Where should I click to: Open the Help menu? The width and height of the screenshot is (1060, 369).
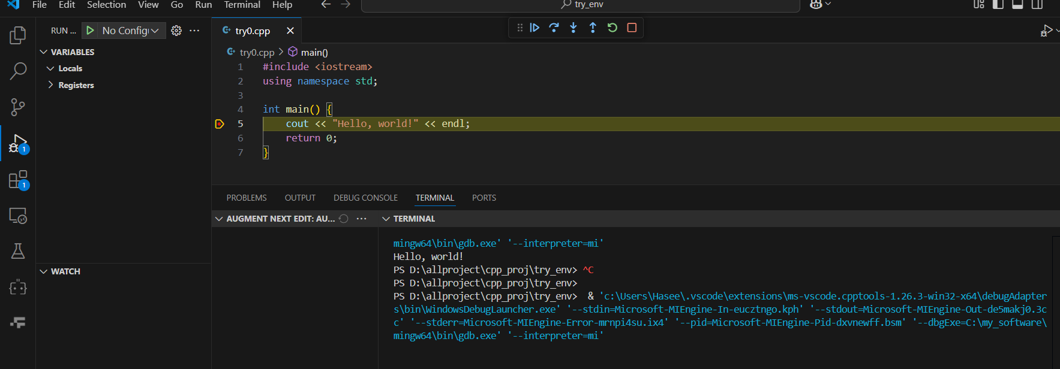coord(282,5)
